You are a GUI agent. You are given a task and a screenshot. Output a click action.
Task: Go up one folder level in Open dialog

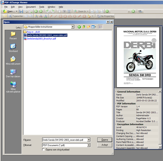click(x=84, y=27)
